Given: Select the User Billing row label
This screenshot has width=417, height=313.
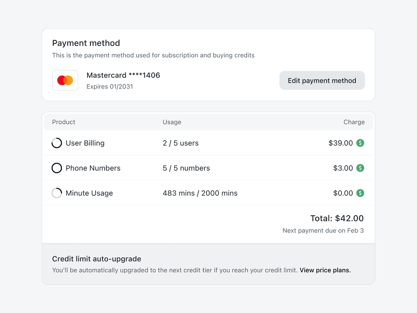Looking at the screenshot, I should click(85, 143).
